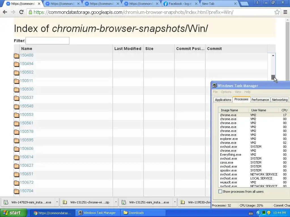Click Windows Task Manager taskbar button
This screenshot has width=290, height=217.
[x=97, y=213]
